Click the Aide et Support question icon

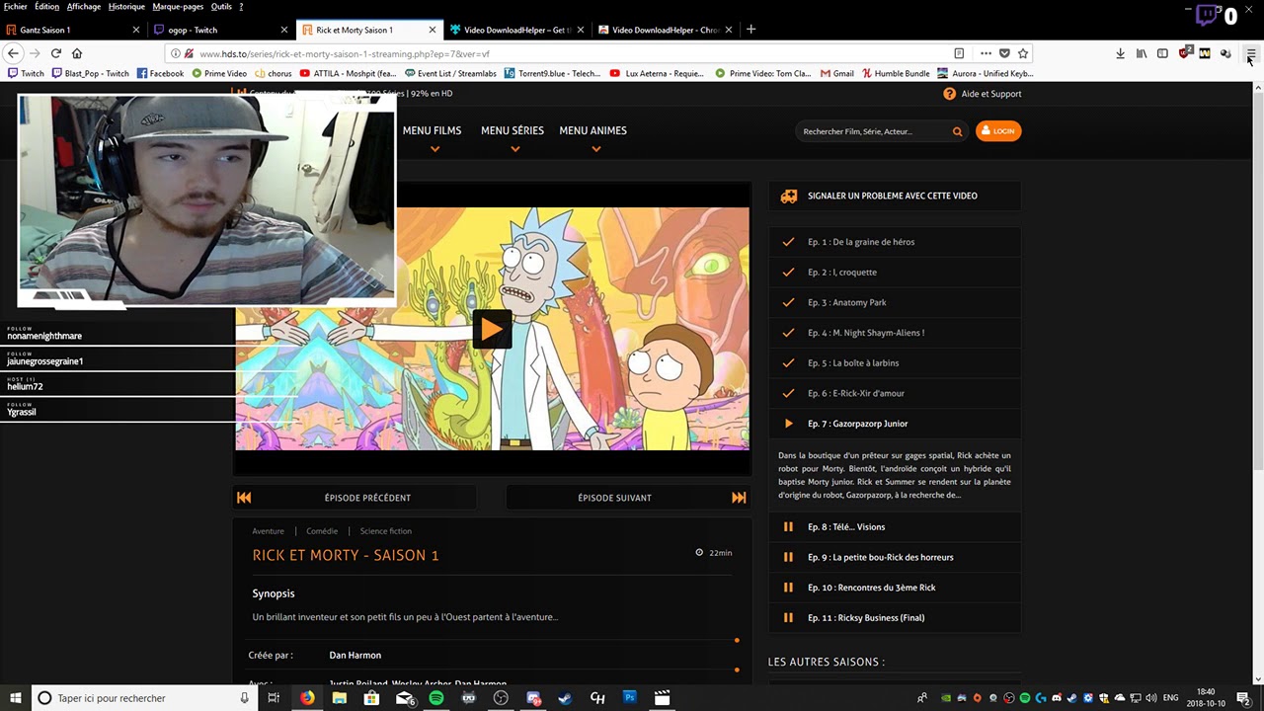coord(949,94)
